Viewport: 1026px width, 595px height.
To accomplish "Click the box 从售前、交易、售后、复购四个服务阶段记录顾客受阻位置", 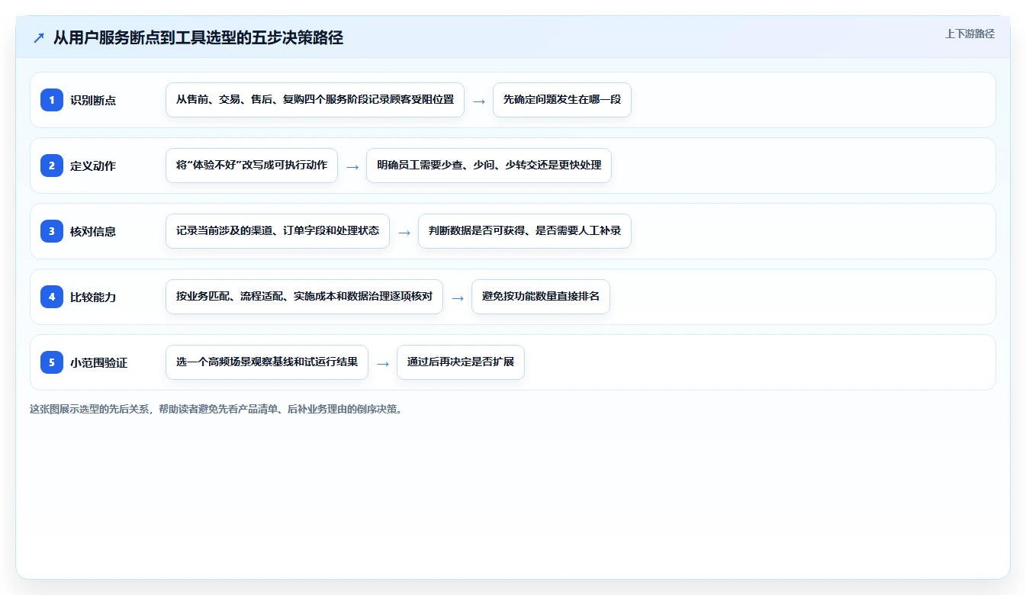I will [x=315, y=100].
